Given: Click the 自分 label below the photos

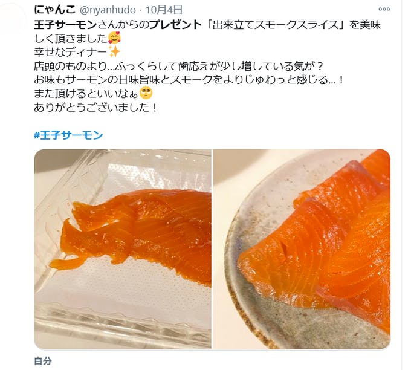Looking at the screenshot, I should point(43,361).
